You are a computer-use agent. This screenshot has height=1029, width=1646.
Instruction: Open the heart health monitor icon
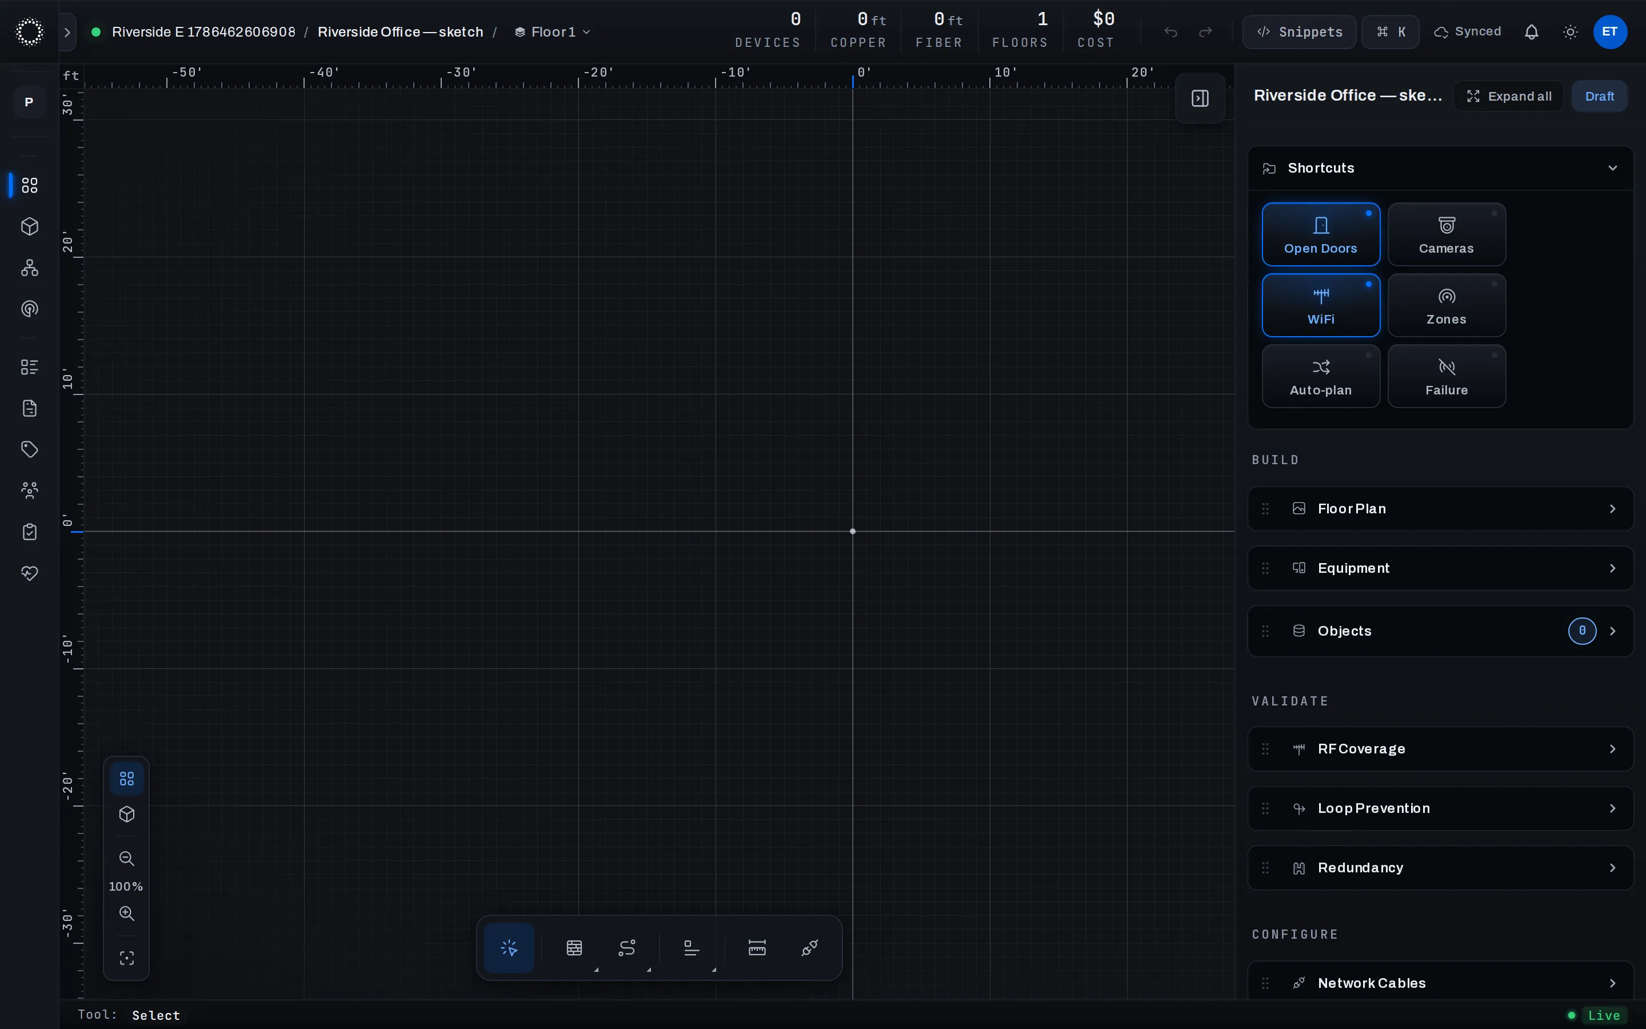click(29, 574)
